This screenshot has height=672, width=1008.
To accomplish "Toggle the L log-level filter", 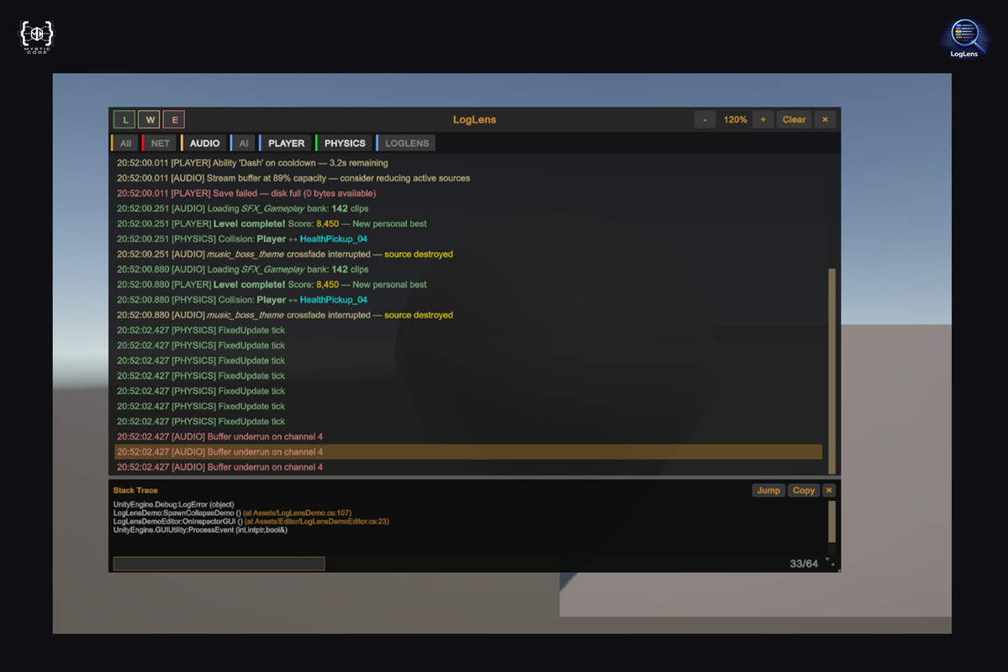I will coord(124,119).
